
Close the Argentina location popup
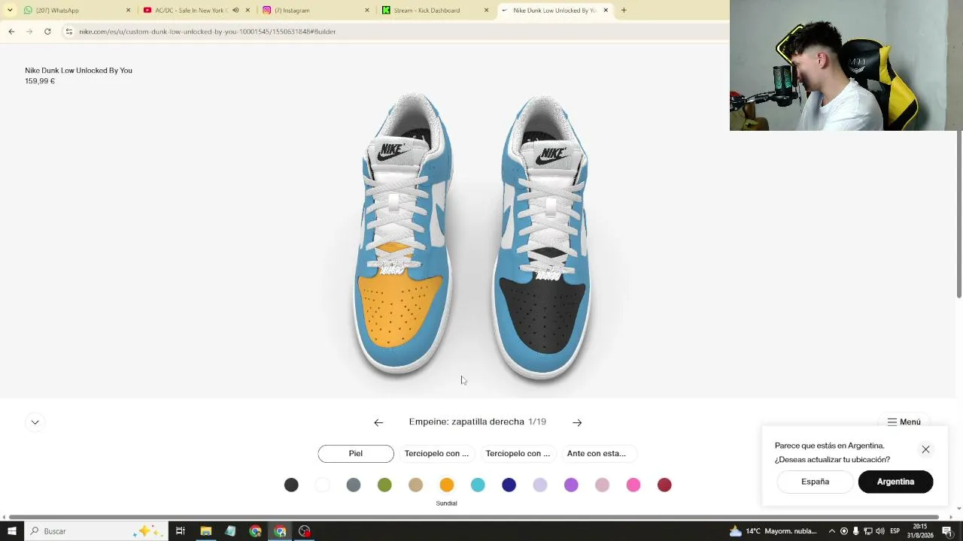[925, 449]
